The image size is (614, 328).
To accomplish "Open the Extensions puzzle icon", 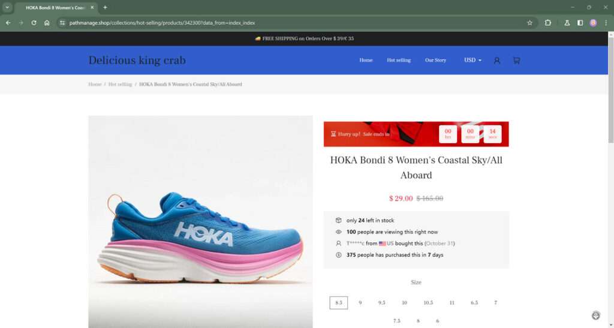I will 548,23.
